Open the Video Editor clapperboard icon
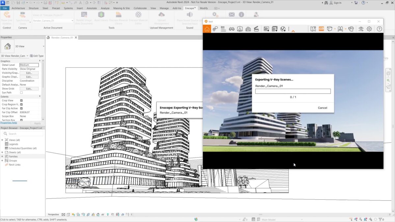The height and width of the screenshot is (222, 395). (256, 29)
